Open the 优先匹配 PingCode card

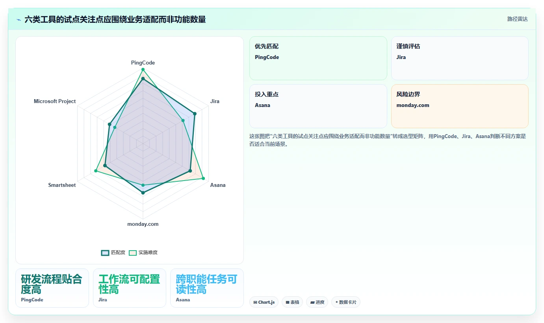coord(318,58)
